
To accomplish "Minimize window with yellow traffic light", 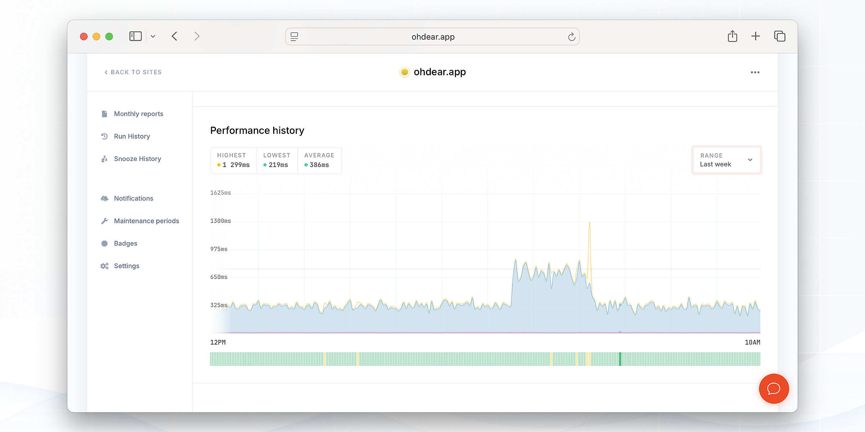I will tap(96, 36).
